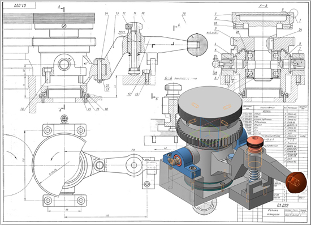Select the hatched spherical handle knob in the section view

pyautogui.click(x=197, y=45)
